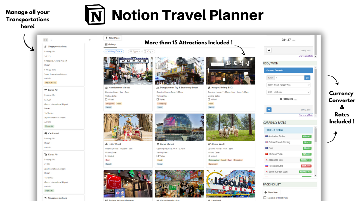Check off 5 packs of Heat Pack
This screenshot has height=201, width=358.
tap(265, 198)
